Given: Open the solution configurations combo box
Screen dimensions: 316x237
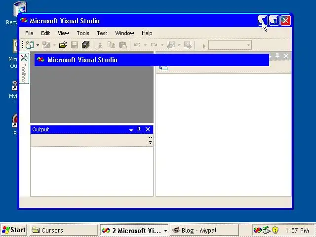Looking at the screenshot, I should click(230, 45).
